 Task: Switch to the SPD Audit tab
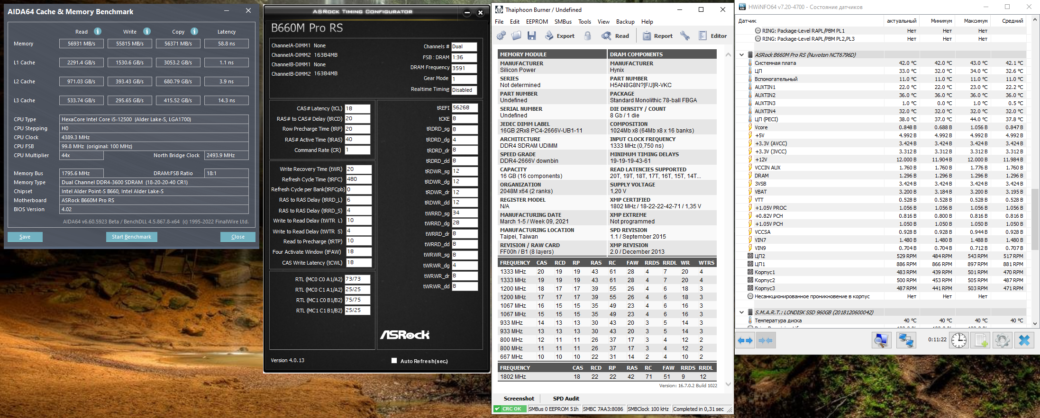[x=566, y=399]
